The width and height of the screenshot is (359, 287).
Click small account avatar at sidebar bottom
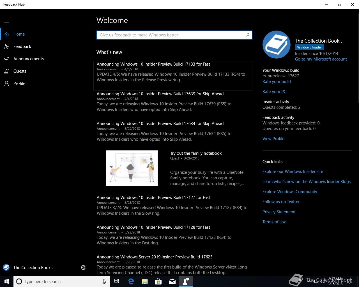(6, 267)
